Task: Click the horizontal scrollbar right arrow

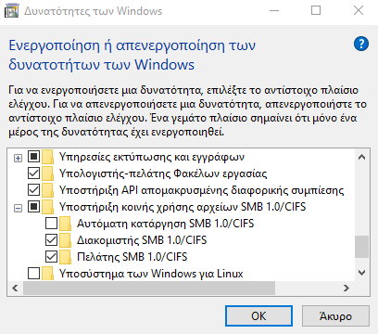Action: 346,289
